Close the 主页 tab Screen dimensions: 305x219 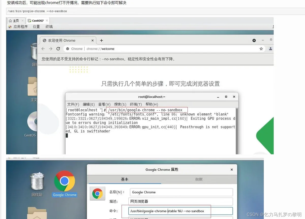click(22, 21)
